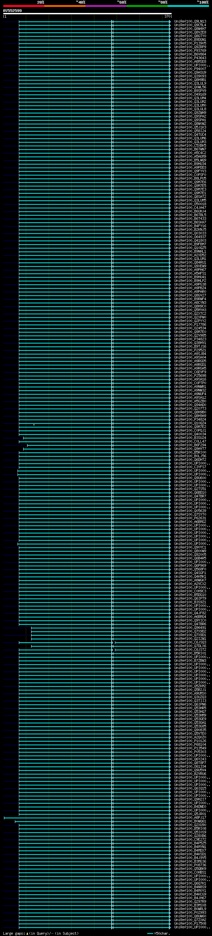The height and width of the screenshot is (936, 212).
Task: Click the green ~80% identity legend segment
Action: [147, 6]
